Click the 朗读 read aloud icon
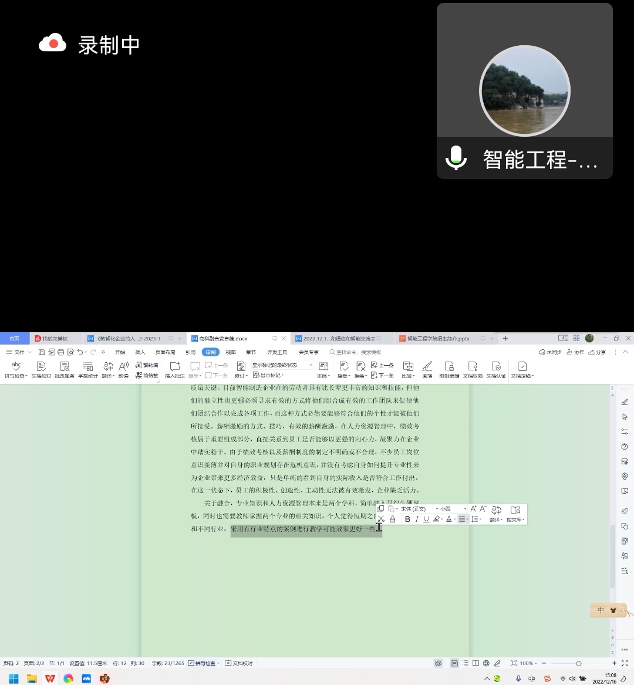Screen dimensions: 634x685 point(123,369)
